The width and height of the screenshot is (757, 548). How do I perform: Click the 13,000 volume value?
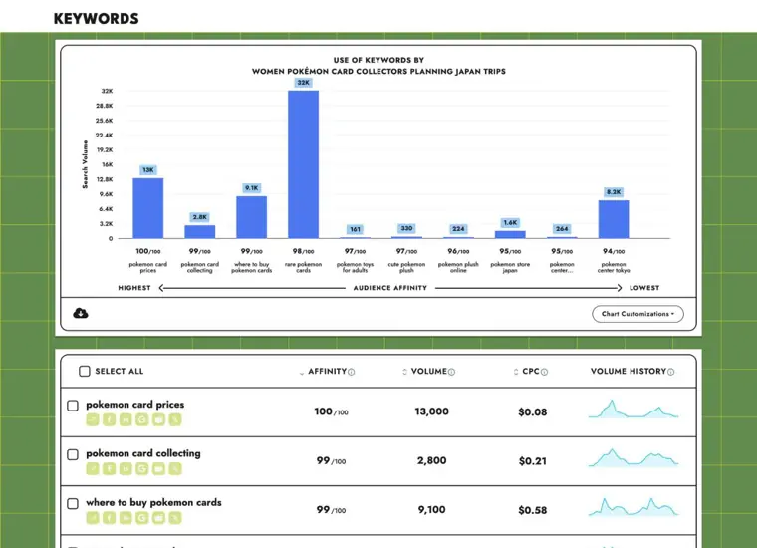point(431,411)
